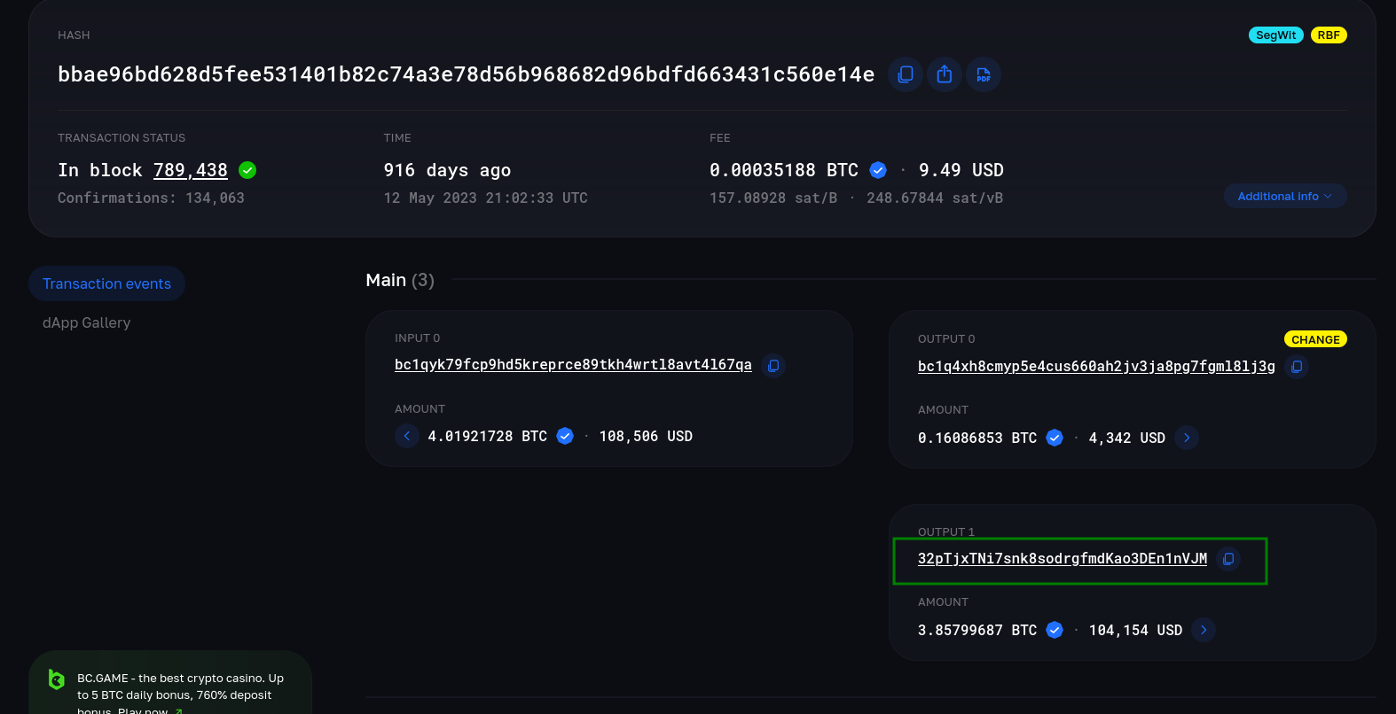Copy the OUTPUT 1 address
Viewport: 1396px width, 714px height.
tap(1228, 558)
